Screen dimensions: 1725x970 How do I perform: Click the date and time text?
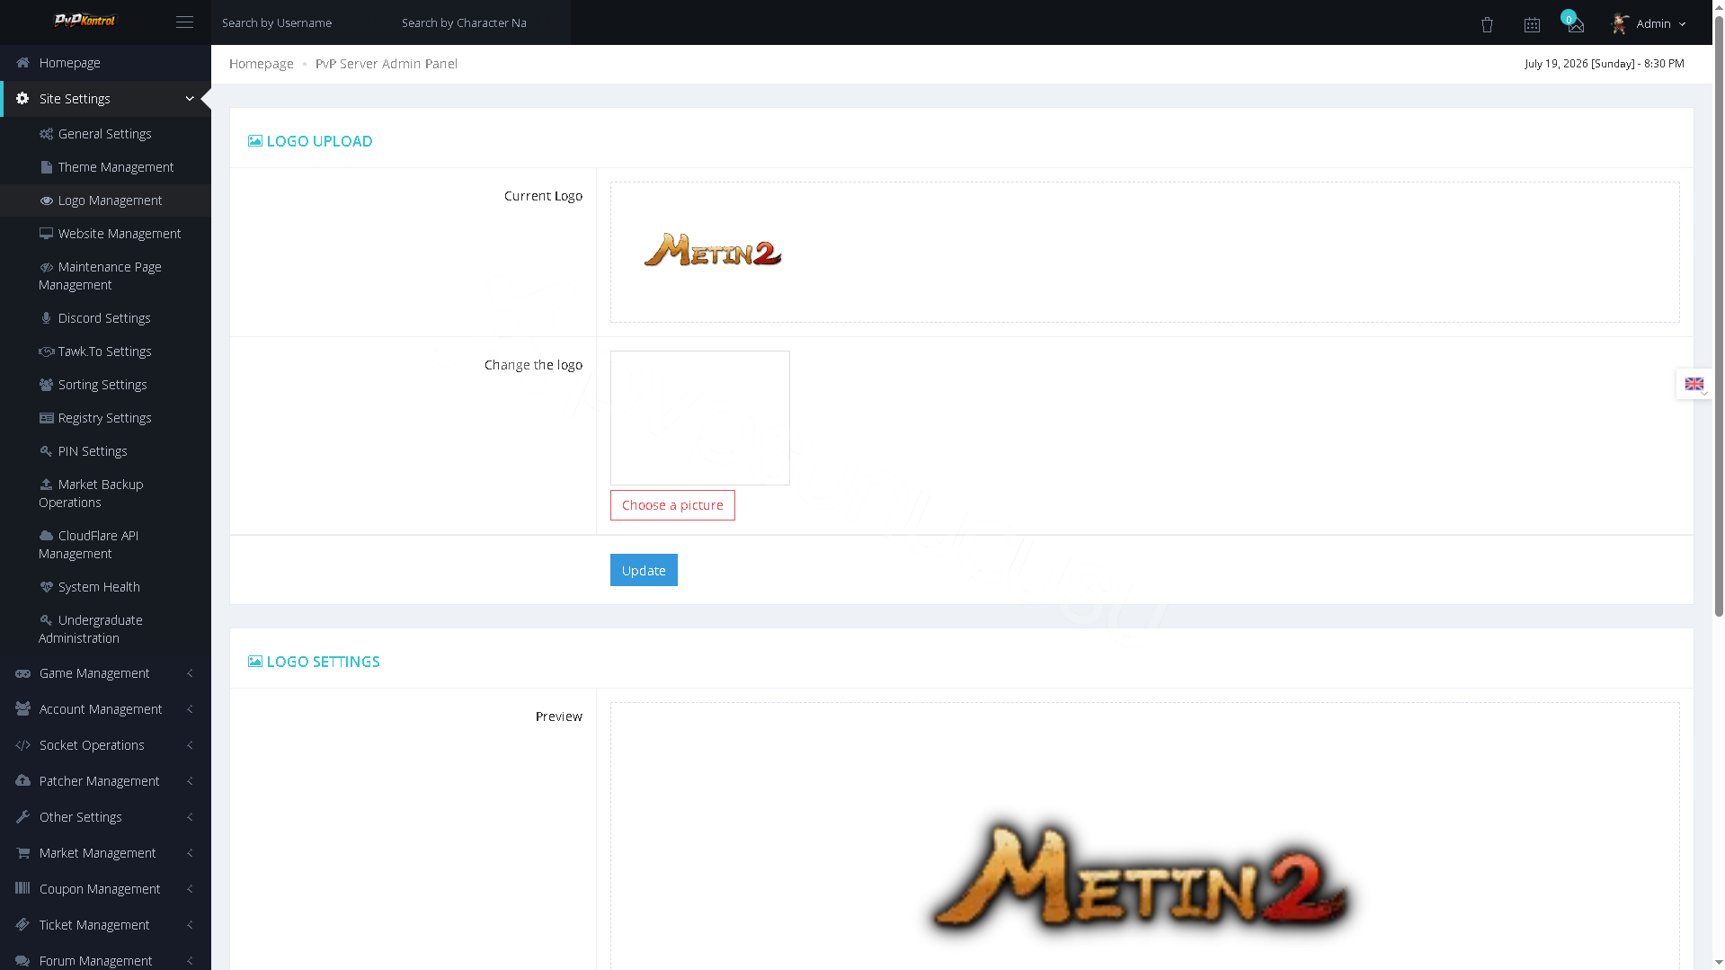point(1605,64)
